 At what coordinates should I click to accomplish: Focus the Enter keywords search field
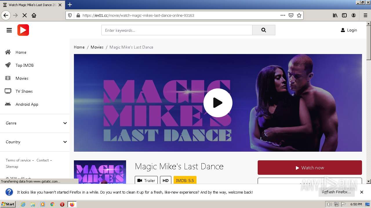(x=177, y=30)
